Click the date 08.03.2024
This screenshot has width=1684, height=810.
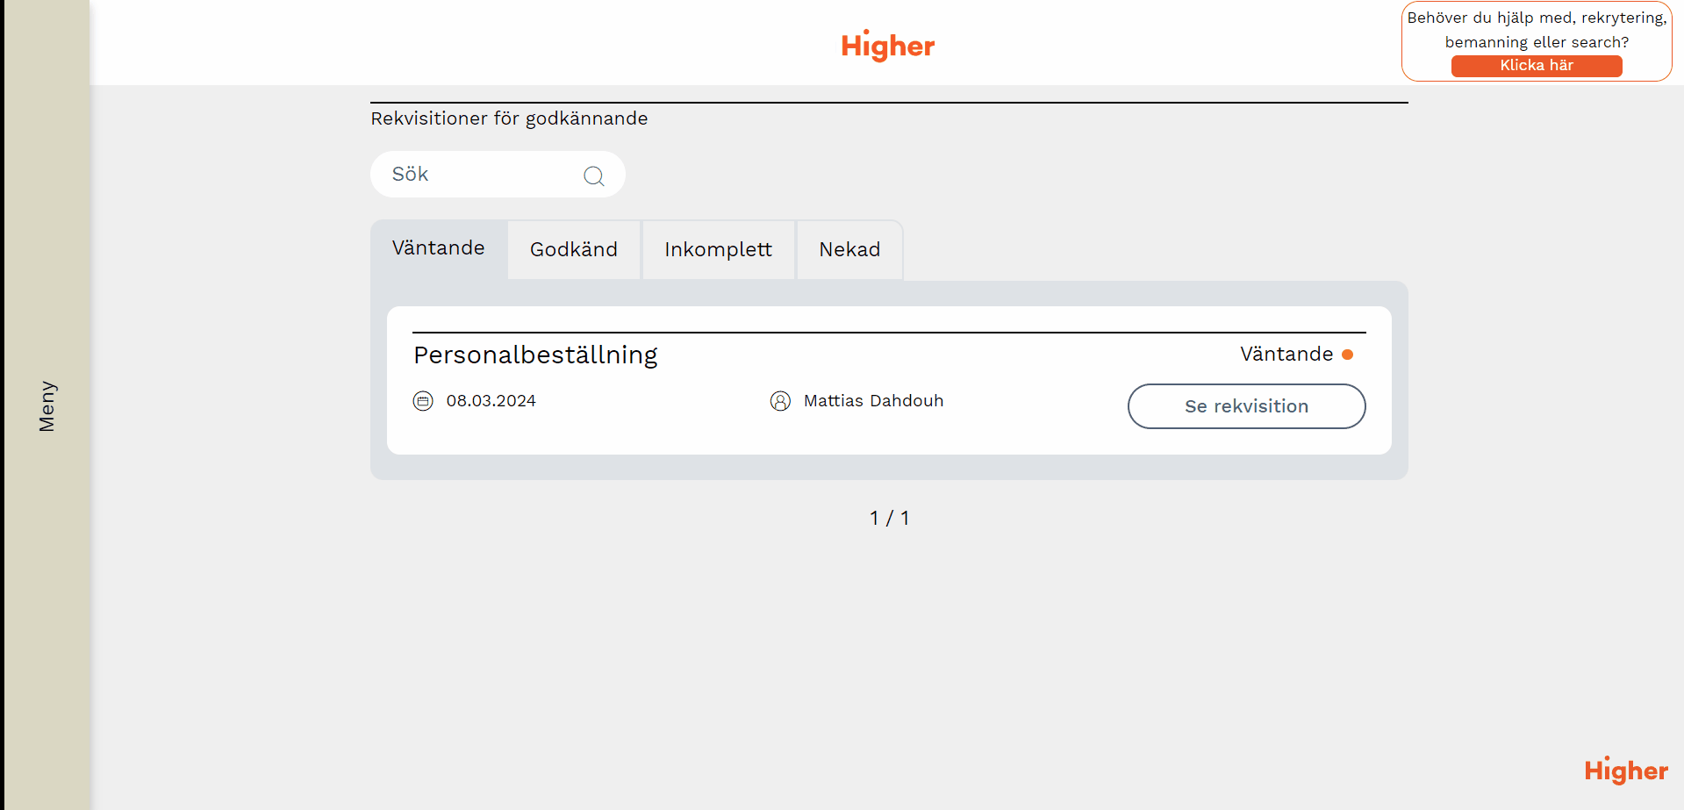(491, 401)
